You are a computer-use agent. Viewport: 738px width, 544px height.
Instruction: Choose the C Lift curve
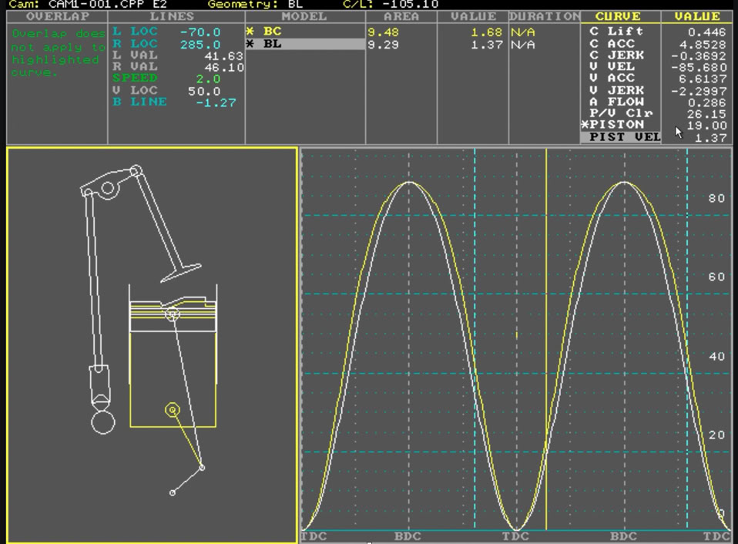(x=616, y=32)
